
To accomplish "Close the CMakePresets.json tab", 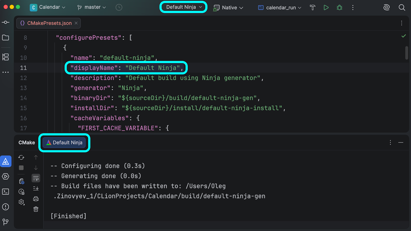I will [x=76, y=23].
